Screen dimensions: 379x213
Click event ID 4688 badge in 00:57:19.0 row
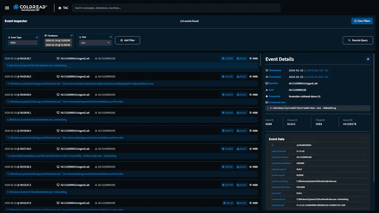pyautogui.click(x=254, y=149)
